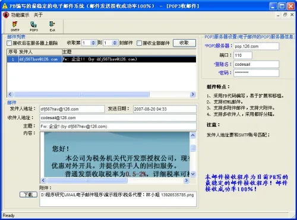
Task: Close the inner POP3收邮件 child window
Action: click(x=292, y=15)
